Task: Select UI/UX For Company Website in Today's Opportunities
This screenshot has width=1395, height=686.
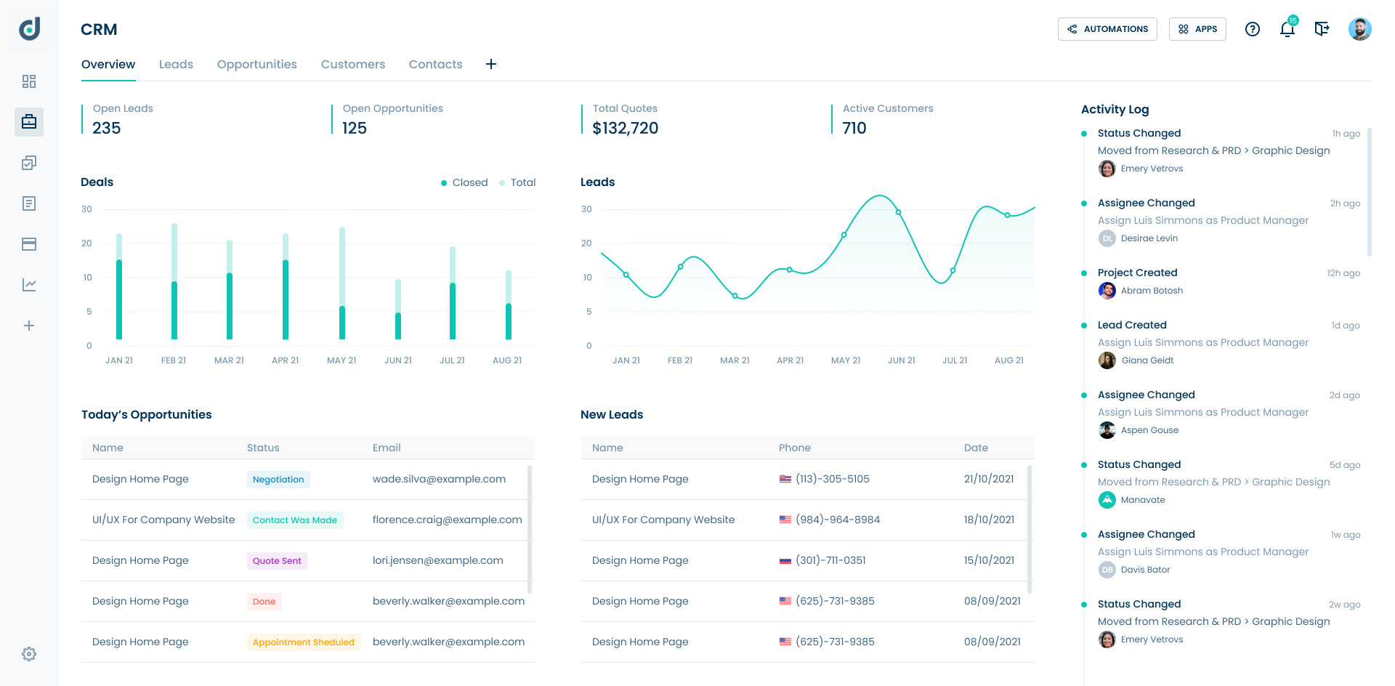Action: [163, 520]
